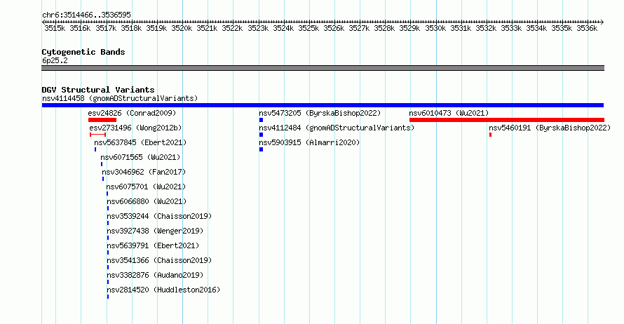Open nsv4114458 (gnomADStructuralVariants) label
This screenshot has height=324, width=624.
coord(120,98)
